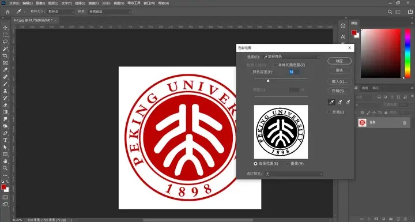Select the Dodge tool
The image size is (415, 222).
tap(5, 126)
